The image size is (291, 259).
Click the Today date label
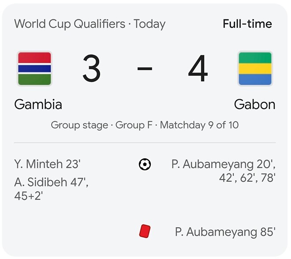point(149,24)
